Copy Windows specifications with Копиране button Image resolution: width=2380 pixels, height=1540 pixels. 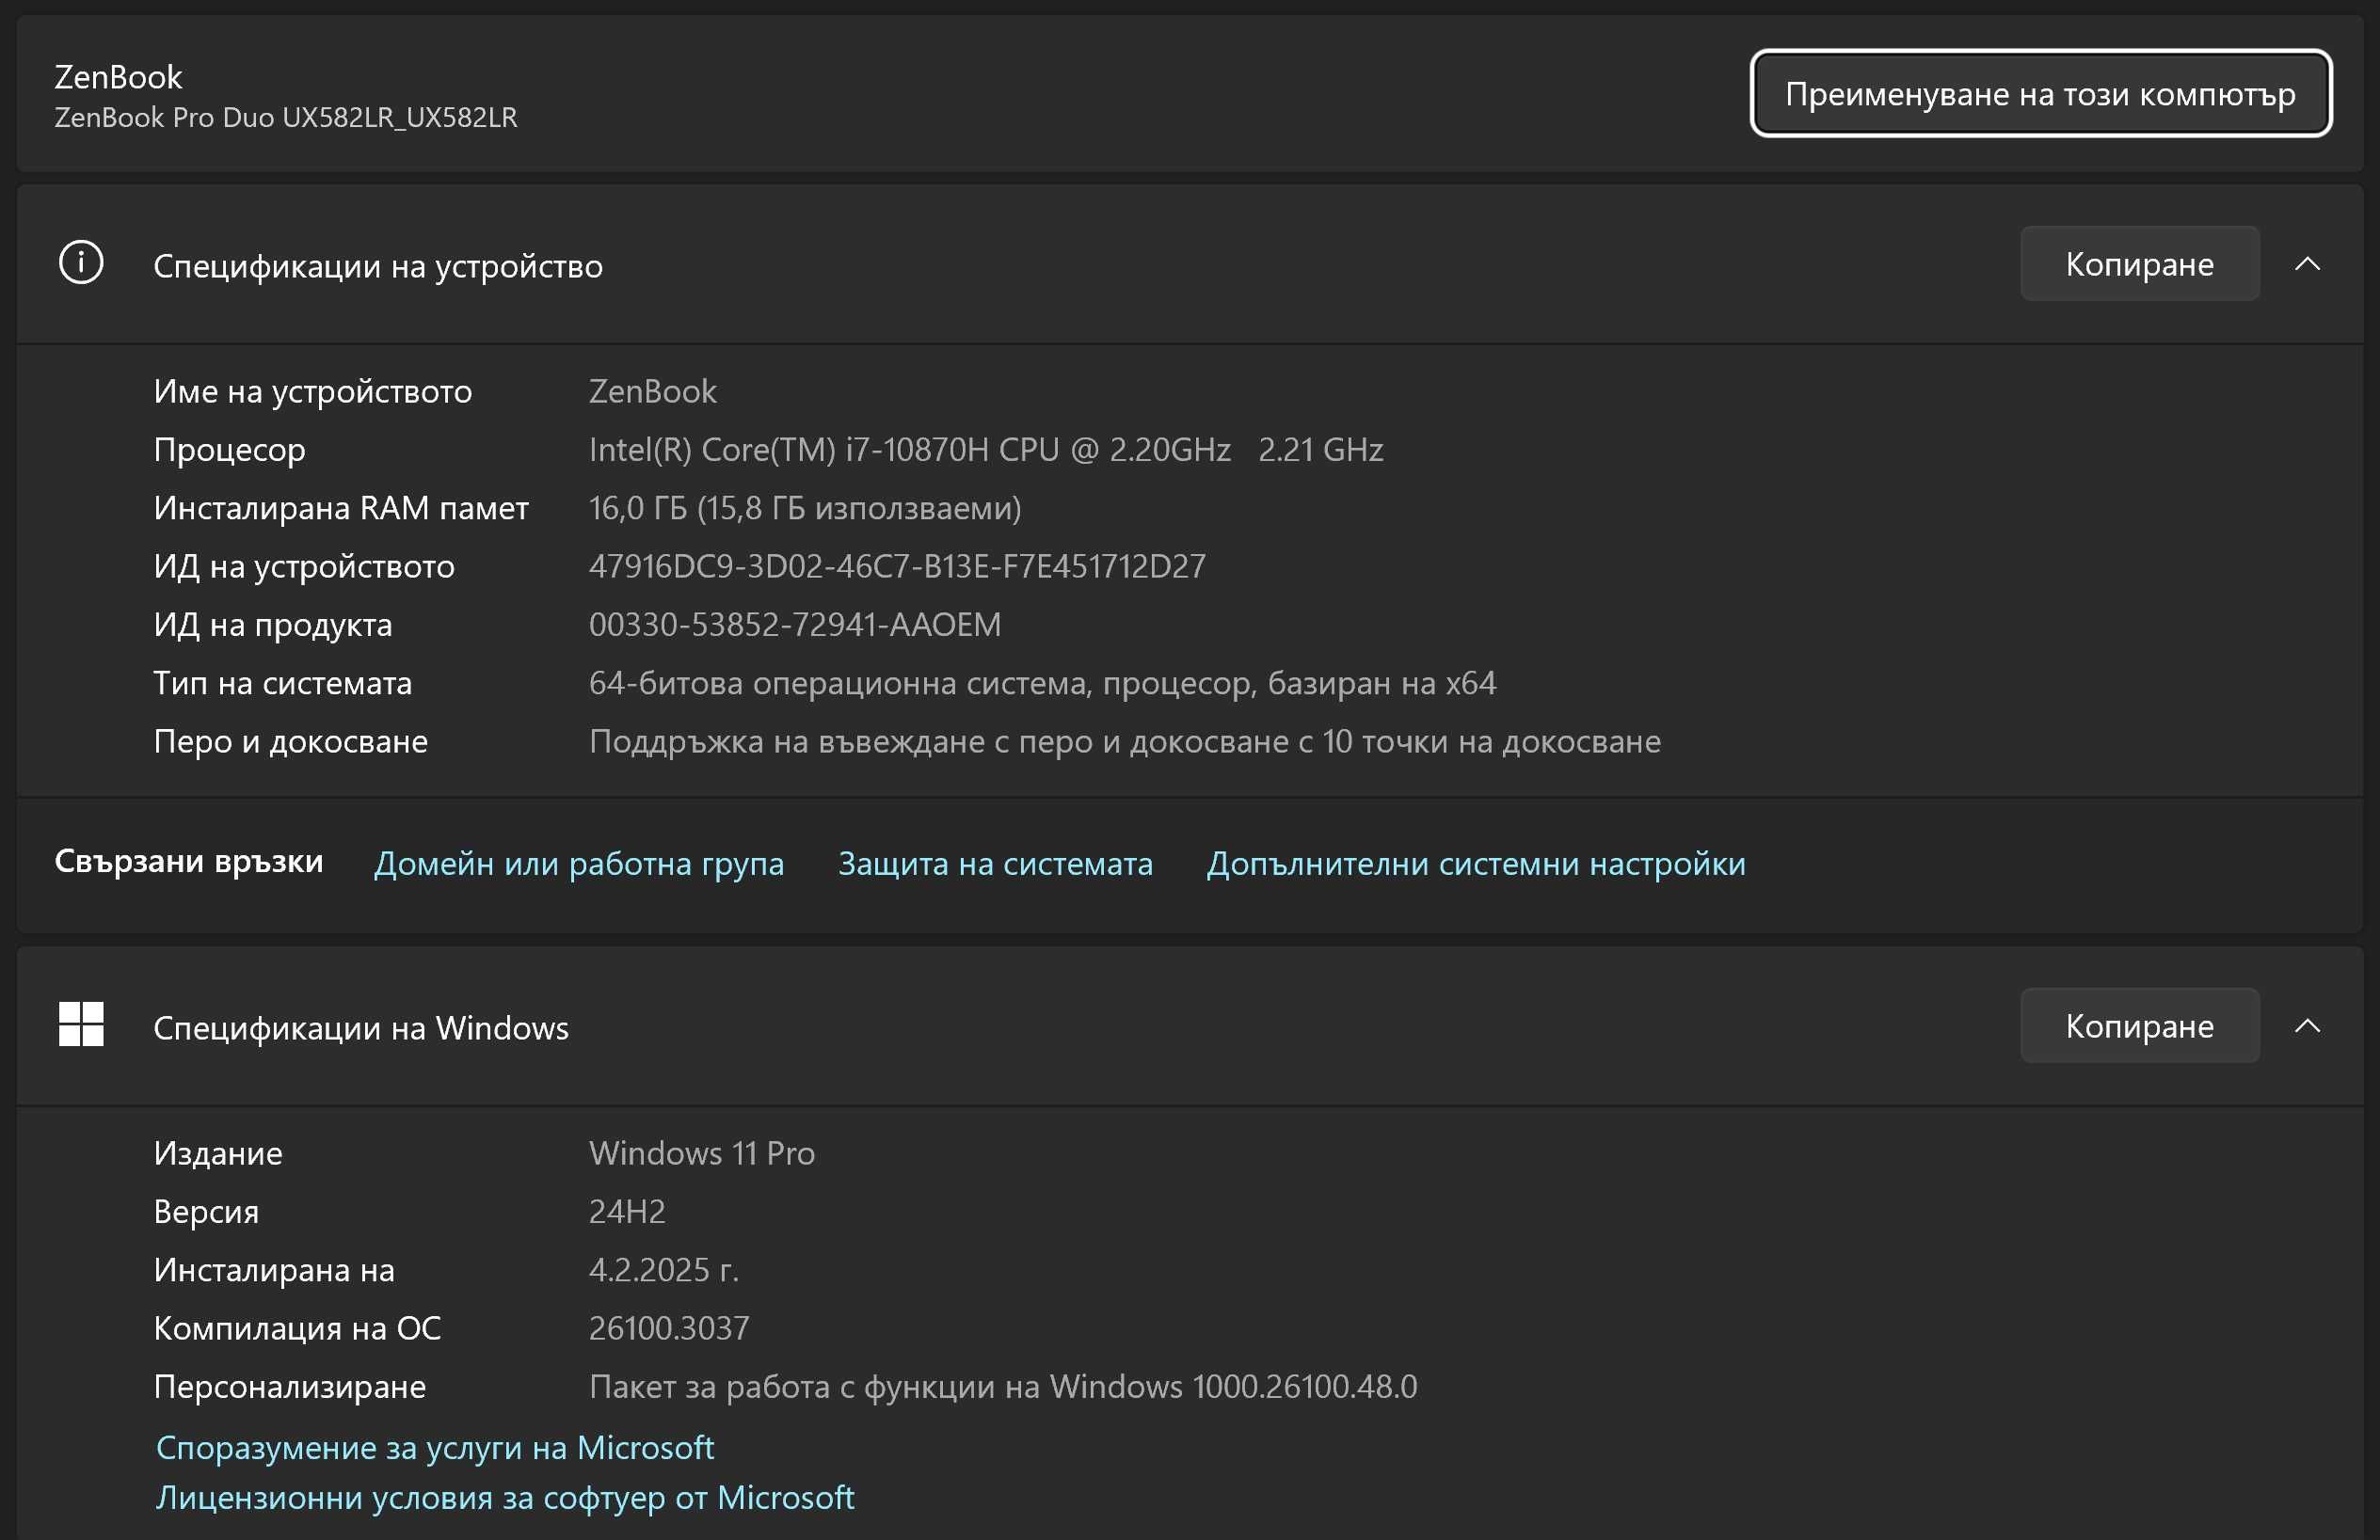tap(2140, 1026)
